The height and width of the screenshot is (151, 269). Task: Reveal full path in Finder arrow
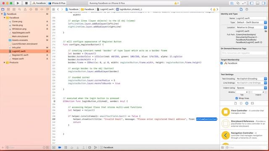click(x=261, y=42)
